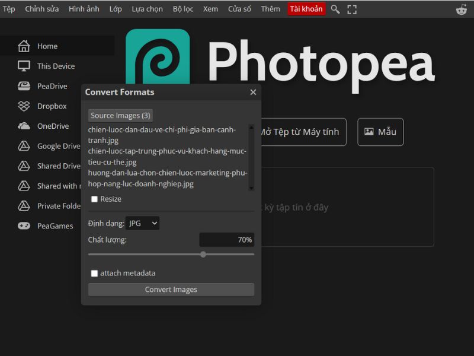Open the Reddit icon at top right
474x356 pixels.
pyautogui.click(x=462, y=9)
